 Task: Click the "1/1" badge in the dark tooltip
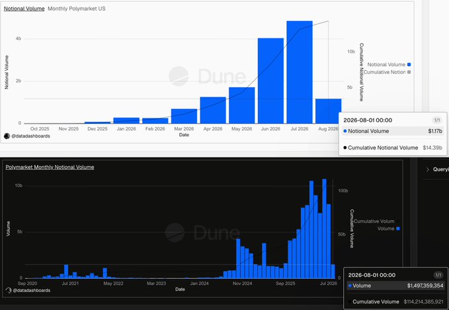438,275
